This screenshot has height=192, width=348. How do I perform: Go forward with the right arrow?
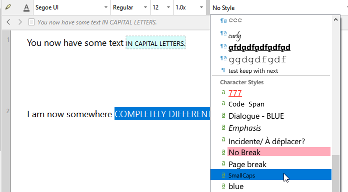[20, 22]
